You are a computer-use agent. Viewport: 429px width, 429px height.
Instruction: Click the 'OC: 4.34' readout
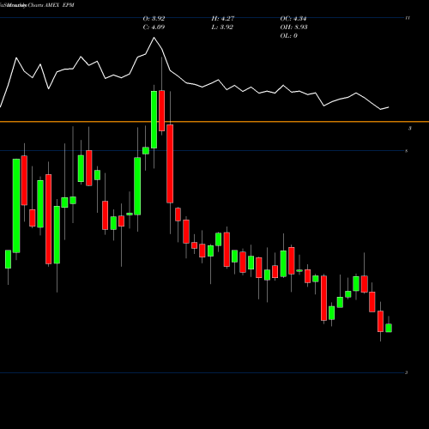pyautogui.click(x=293, y=19)
